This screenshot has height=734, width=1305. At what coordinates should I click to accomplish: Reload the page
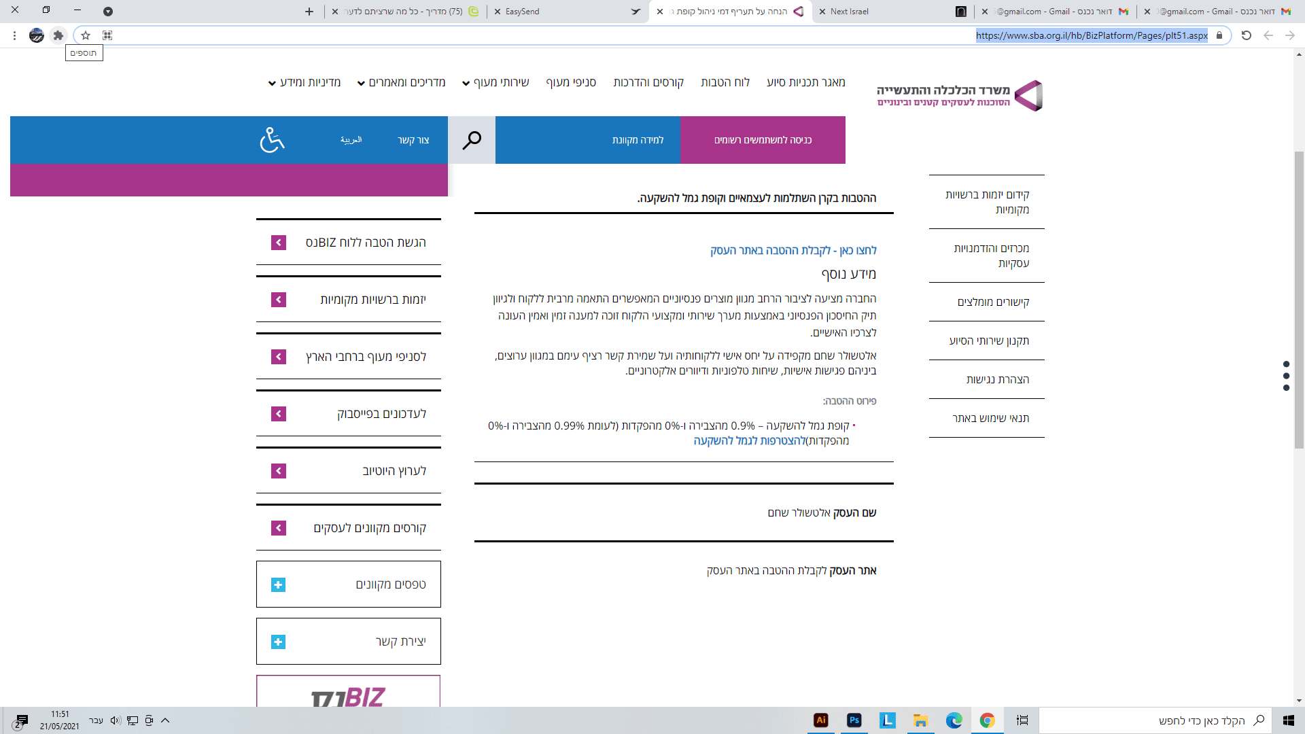tap(1247, 35)
